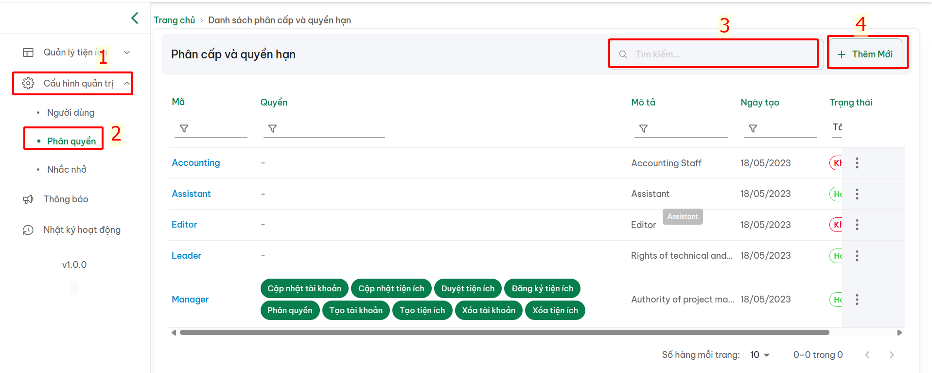Click the Nhật ký hoạt động history icon
Image resolution: width=932 pixels, height=373 pixels.
coord(28,230)
